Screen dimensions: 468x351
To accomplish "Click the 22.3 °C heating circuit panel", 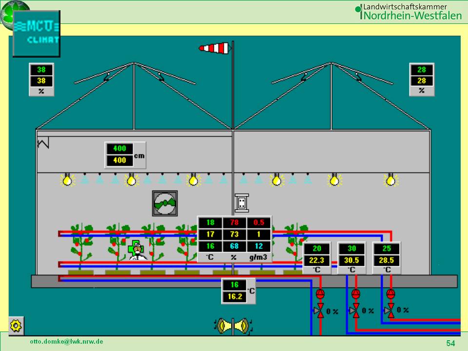I will click(x=316, y=258).
